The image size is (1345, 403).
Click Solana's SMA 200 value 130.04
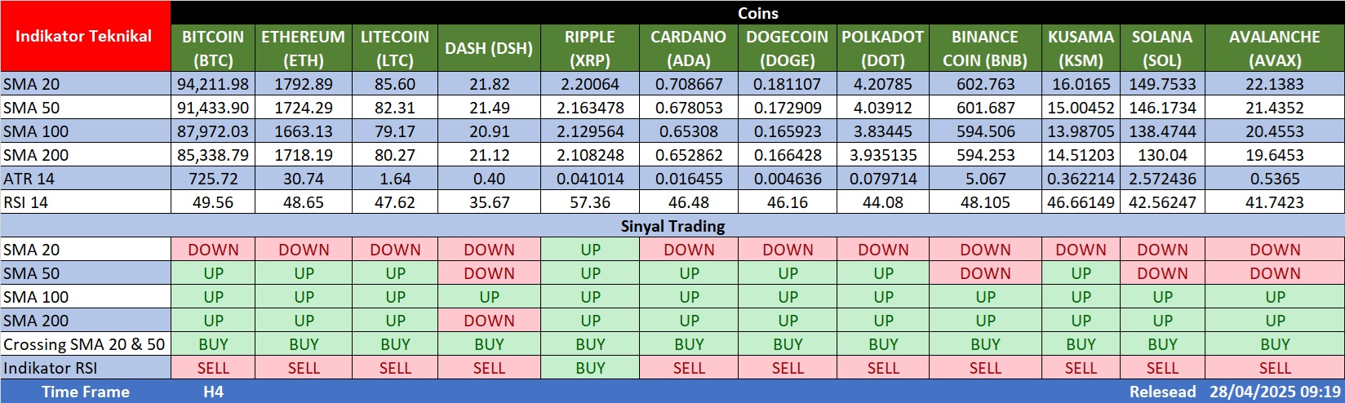(x=1162, y=155)
